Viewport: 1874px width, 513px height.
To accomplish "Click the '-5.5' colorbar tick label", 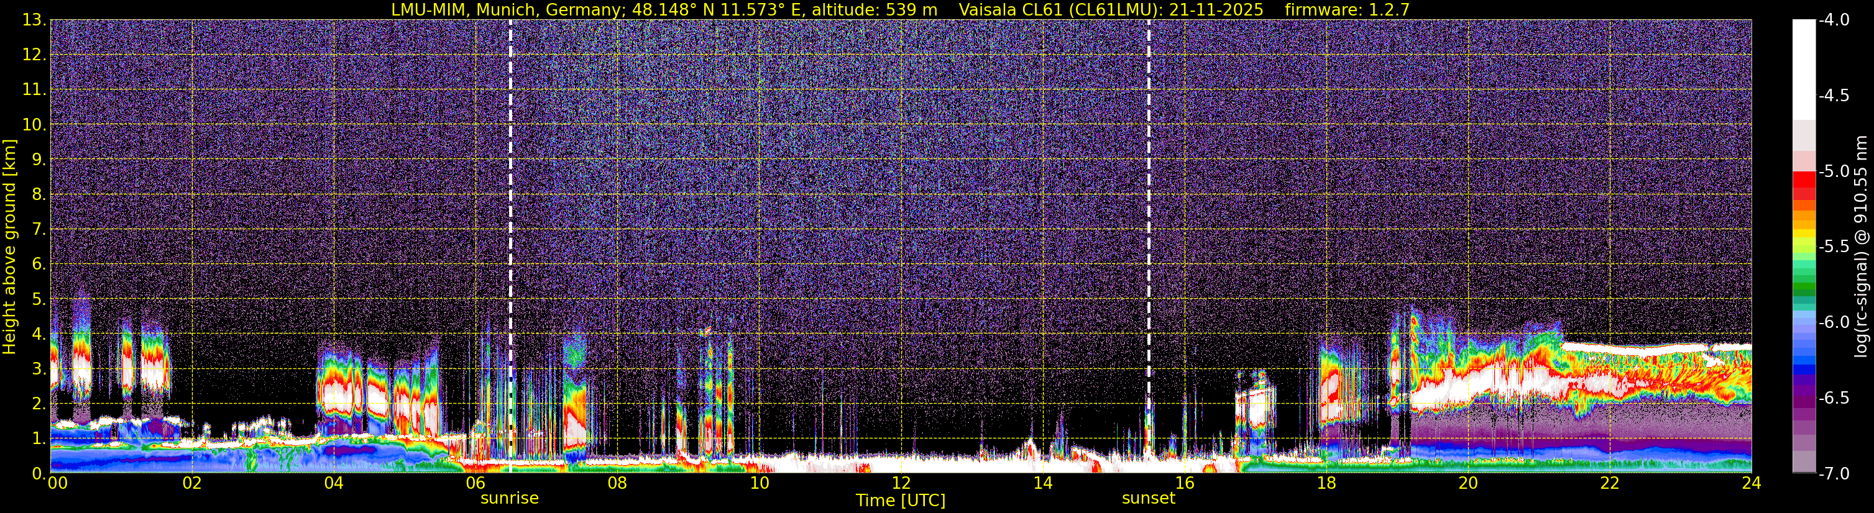I will tap(1833, 247).
